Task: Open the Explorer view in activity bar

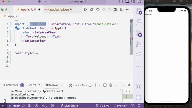Action: tap(139, 11)
